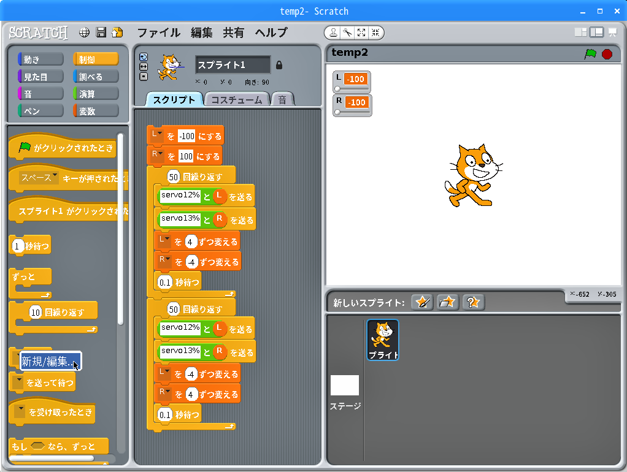Open the ファイル menu
The image size is (627, 472).
click(x=159, y=32)
